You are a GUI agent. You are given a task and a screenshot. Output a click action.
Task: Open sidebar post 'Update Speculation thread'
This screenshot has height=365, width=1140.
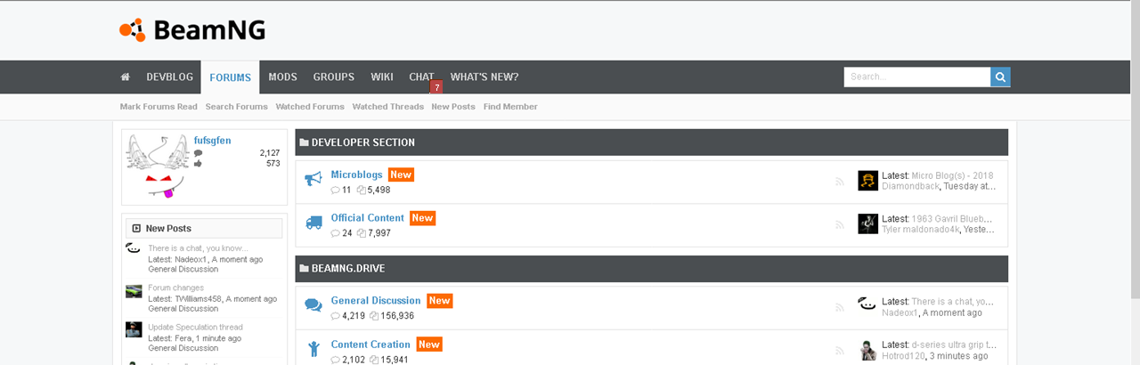click(195, 327)
